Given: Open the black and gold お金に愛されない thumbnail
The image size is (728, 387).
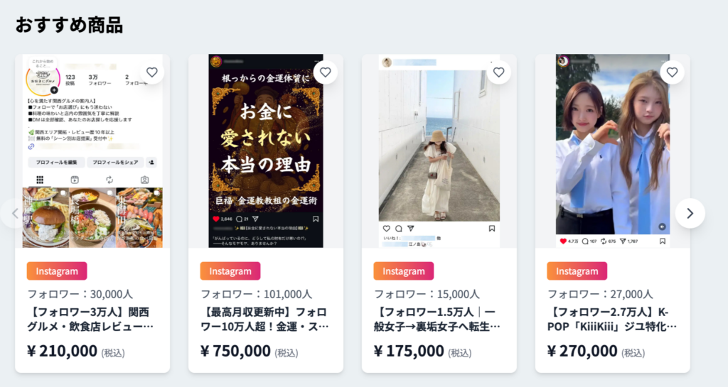Looking at the screenshot, I should (266, 151).
